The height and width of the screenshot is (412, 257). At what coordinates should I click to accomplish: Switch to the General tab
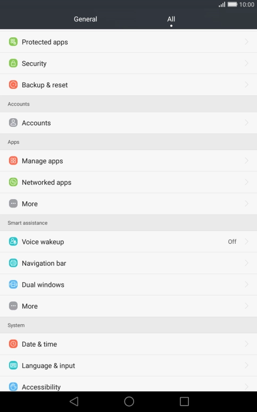(86, 19)
